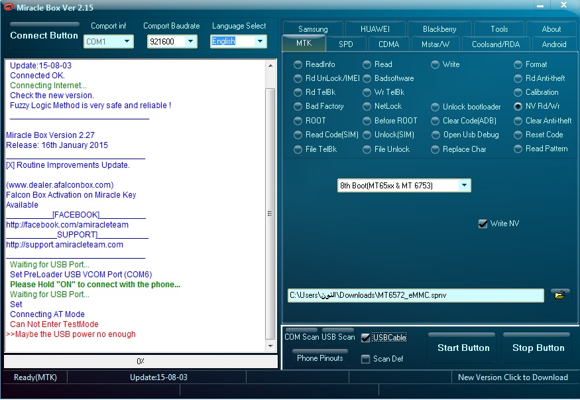Click the USB Scan button
The image size is (580, 400).
click(x=338, y=337)
